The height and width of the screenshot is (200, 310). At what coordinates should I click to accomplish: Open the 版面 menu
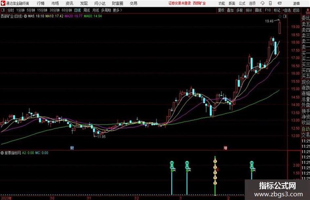coord(232,3)
